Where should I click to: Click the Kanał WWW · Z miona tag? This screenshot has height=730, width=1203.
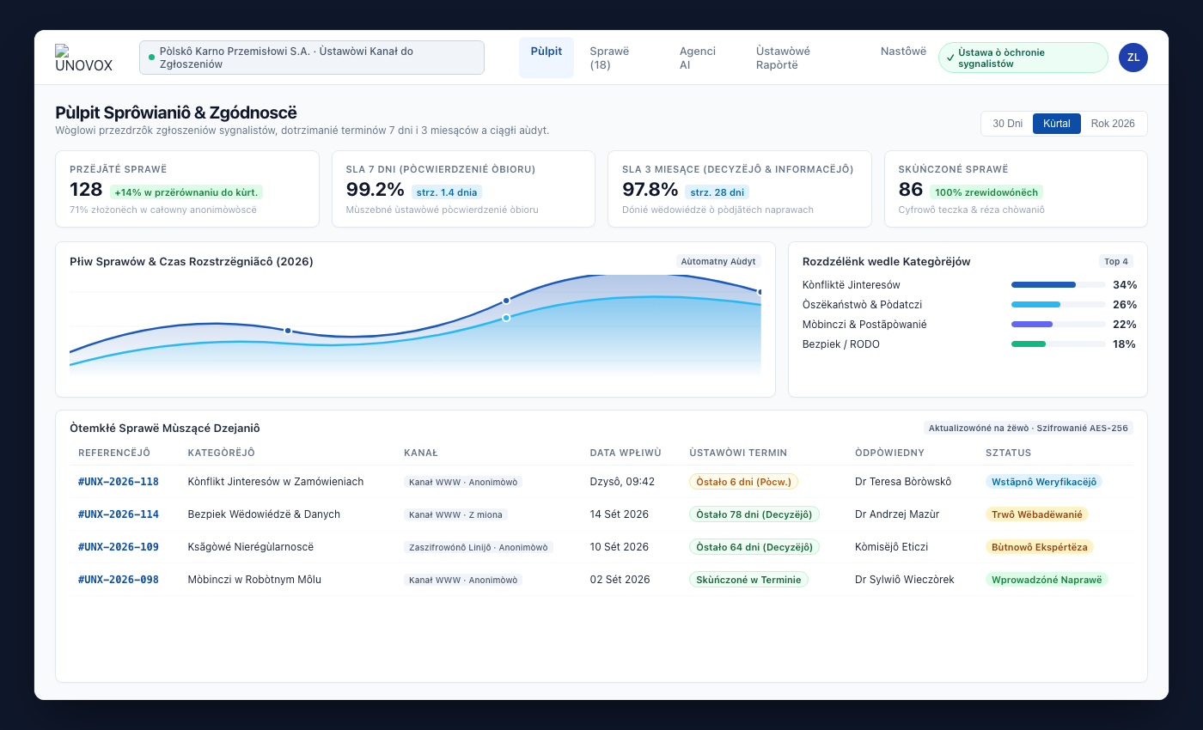(x=456, y=514)
